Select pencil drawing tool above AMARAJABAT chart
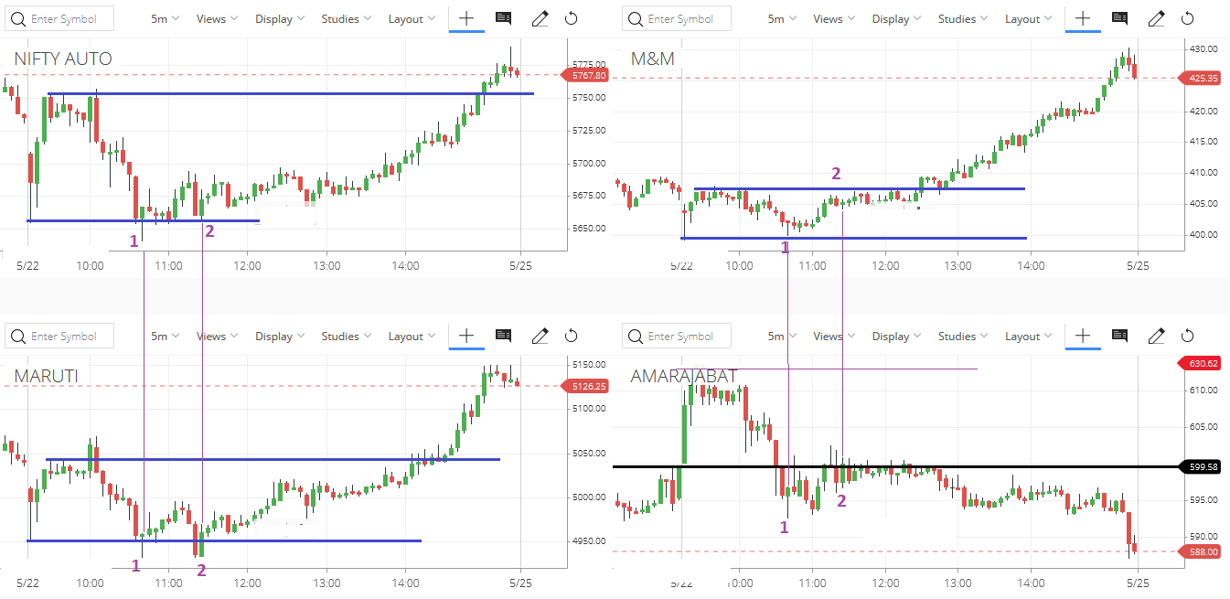 pyautogui.click(x=1156, y=336)
